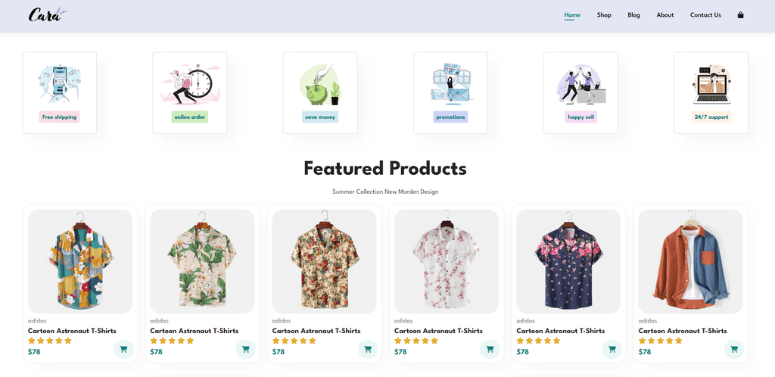
Task: Click the online order label
Action: 190,117
